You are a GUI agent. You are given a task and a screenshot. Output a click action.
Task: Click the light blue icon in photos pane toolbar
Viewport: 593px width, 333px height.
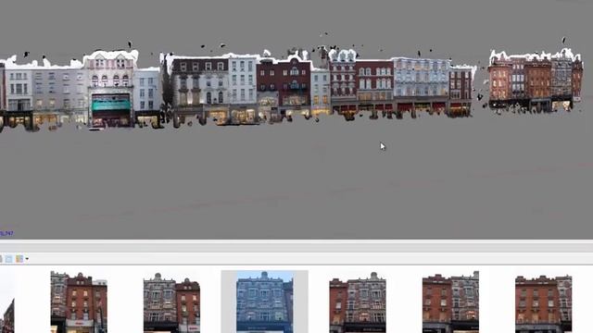[x=8, y=259]
